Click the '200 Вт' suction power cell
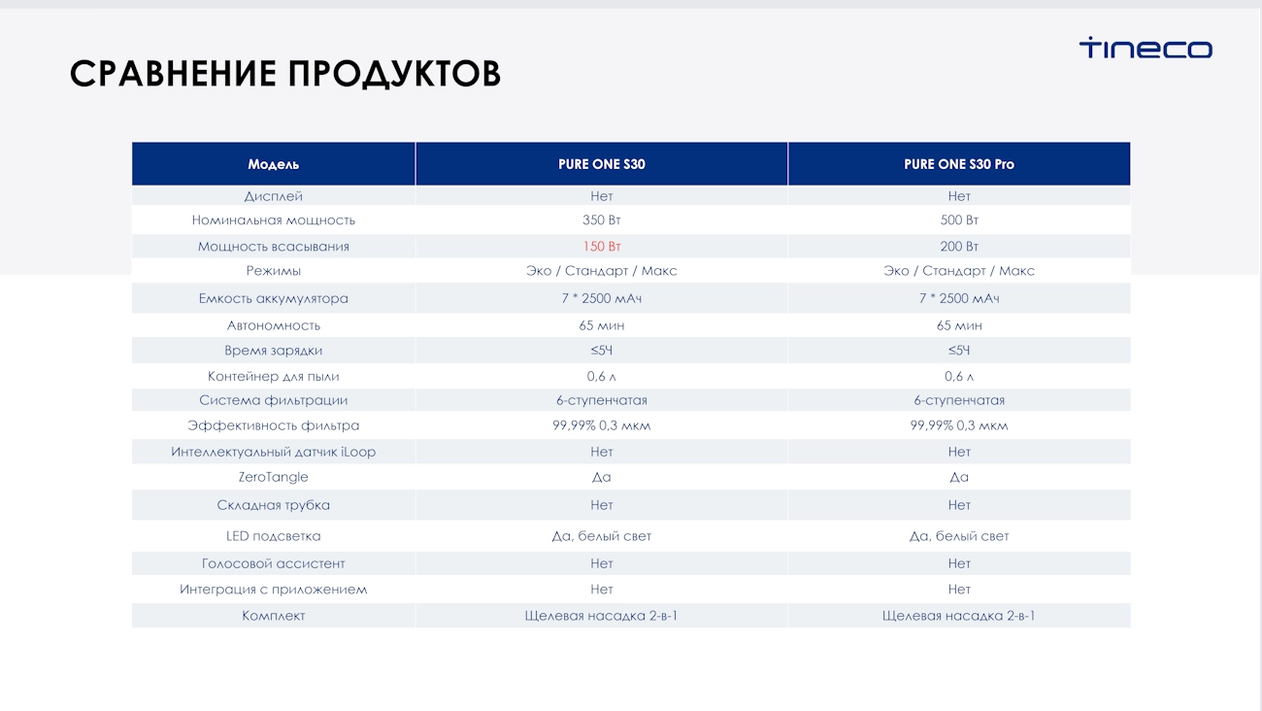This screenshot has width=1262, height=711. pyautogui.click(x=959, y=247)
